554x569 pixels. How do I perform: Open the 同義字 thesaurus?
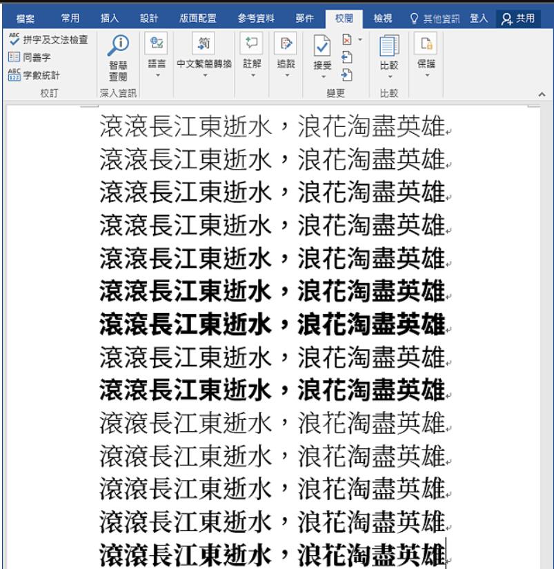30,57
